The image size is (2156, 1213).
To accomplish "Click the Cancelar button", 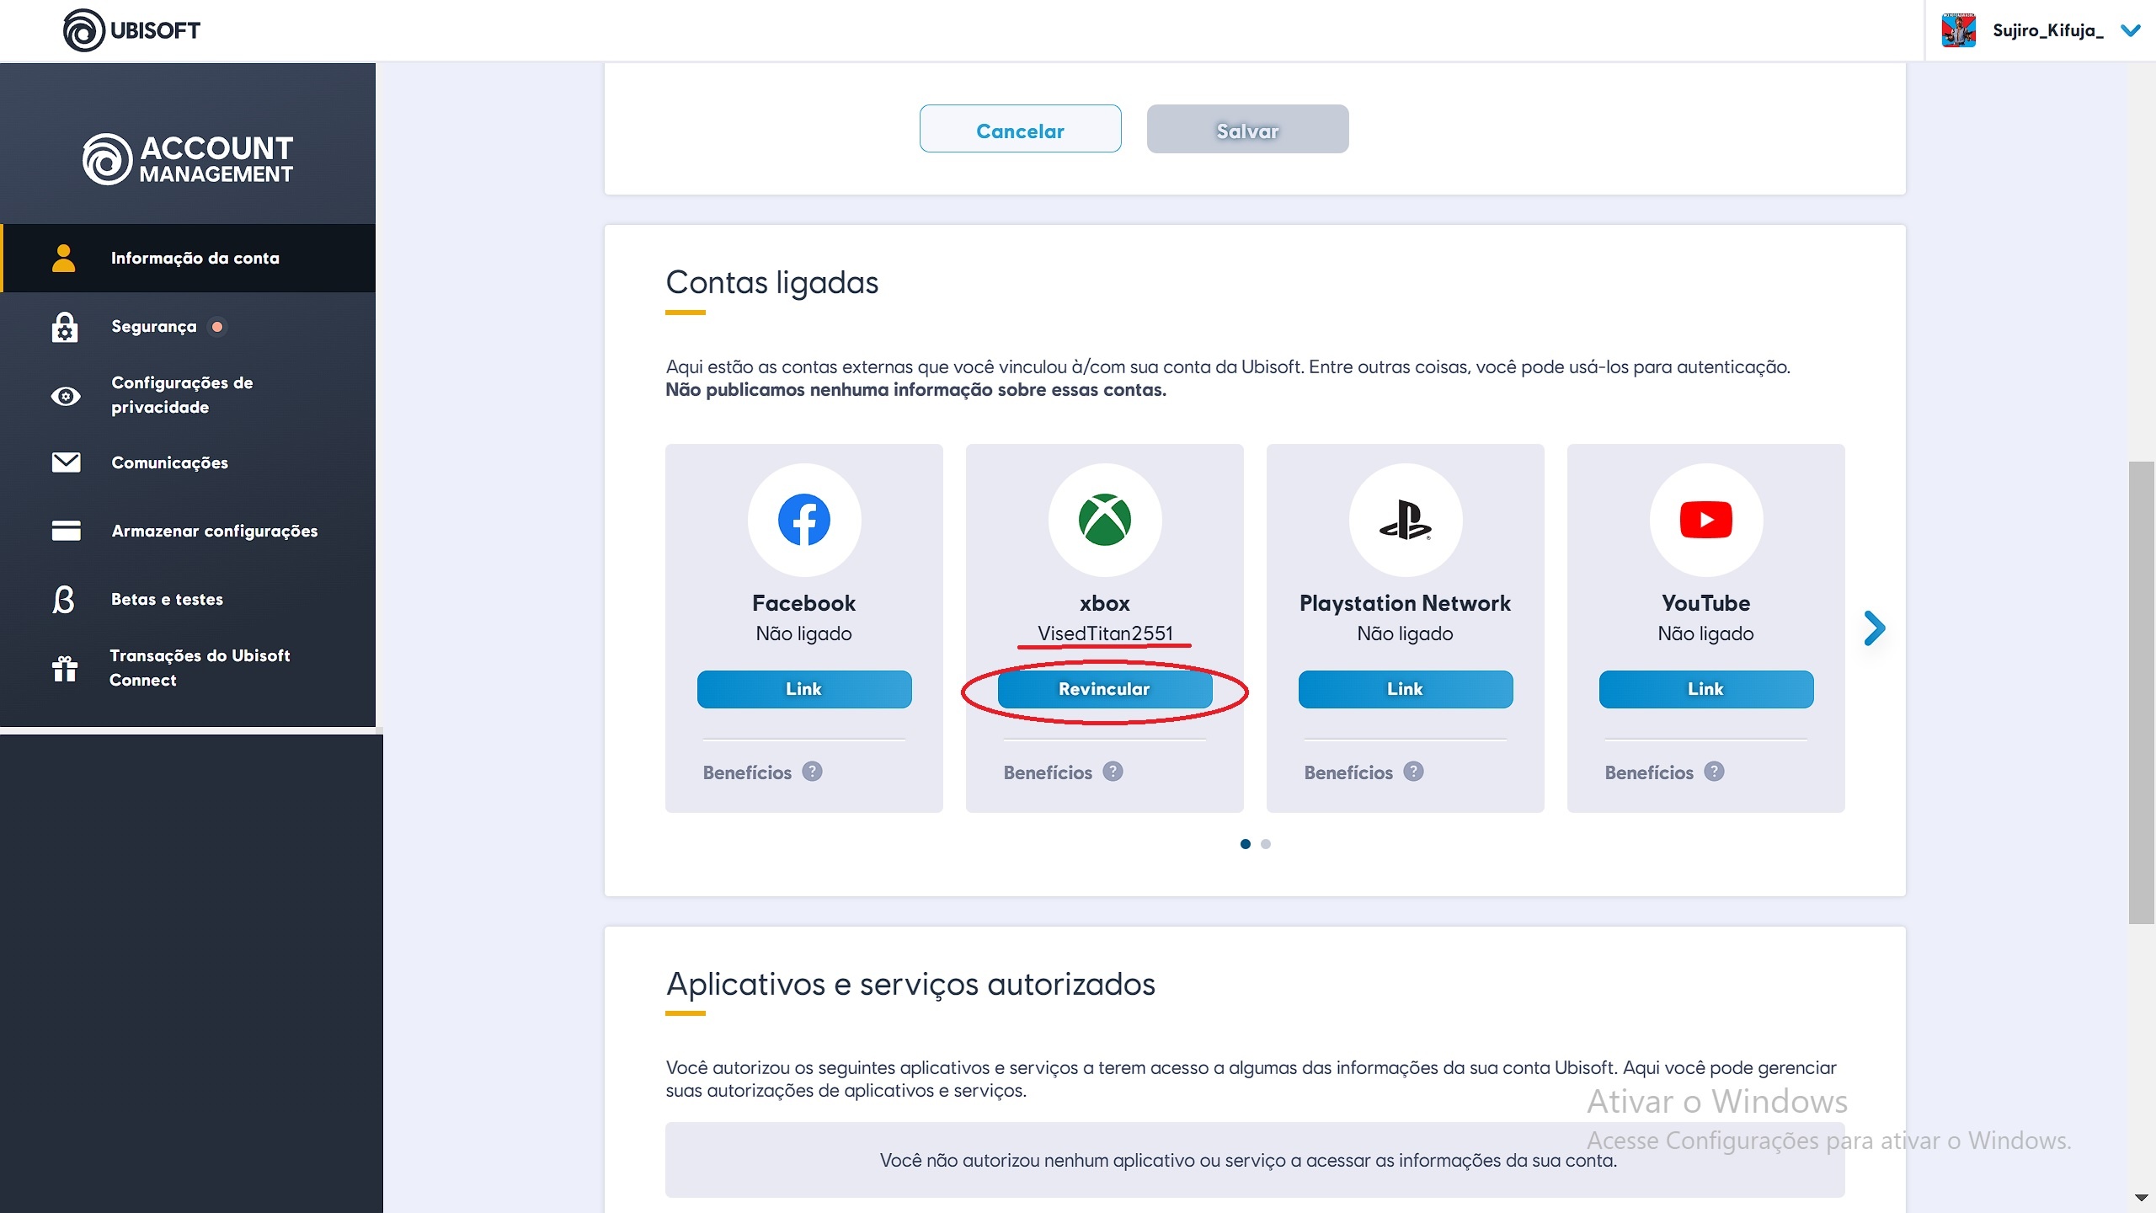I will [x=1020, y=129].
